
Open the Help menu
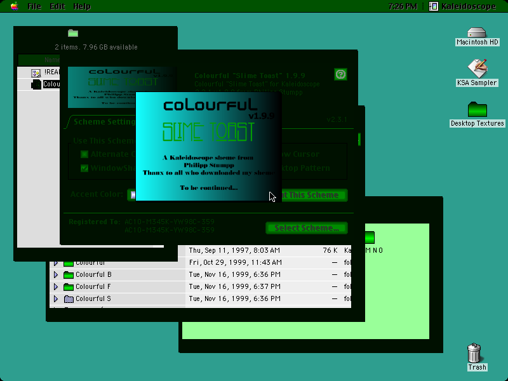coord(82,6)
